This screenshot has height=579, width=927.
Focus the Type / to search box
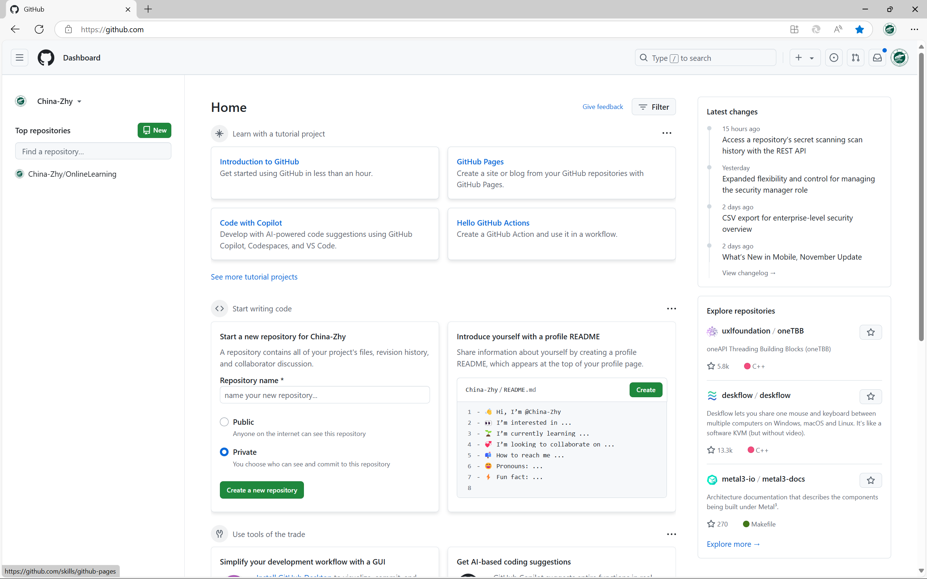pyautogui.click(x=706, y=58)
